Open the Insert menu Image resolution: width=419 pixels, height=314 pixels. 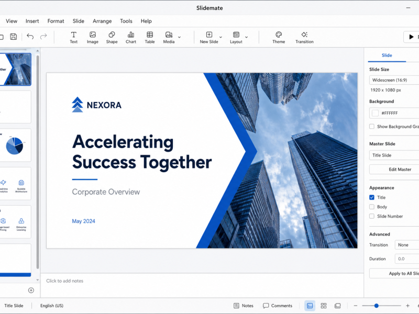coord(32,21)
